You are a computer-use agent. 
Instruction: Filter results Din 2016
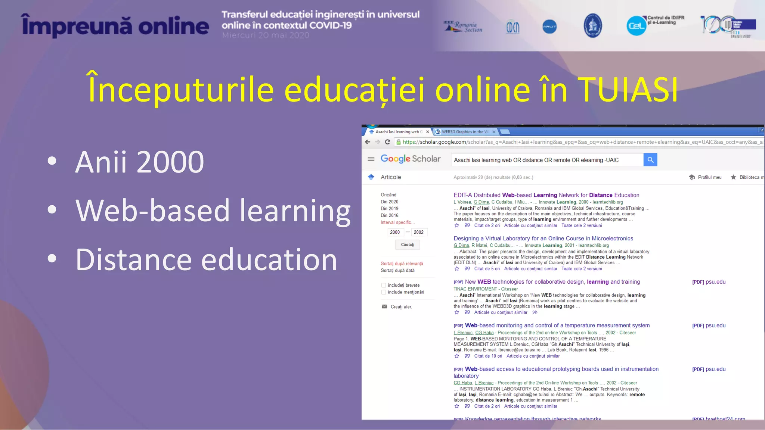click(x=390, y=215)
